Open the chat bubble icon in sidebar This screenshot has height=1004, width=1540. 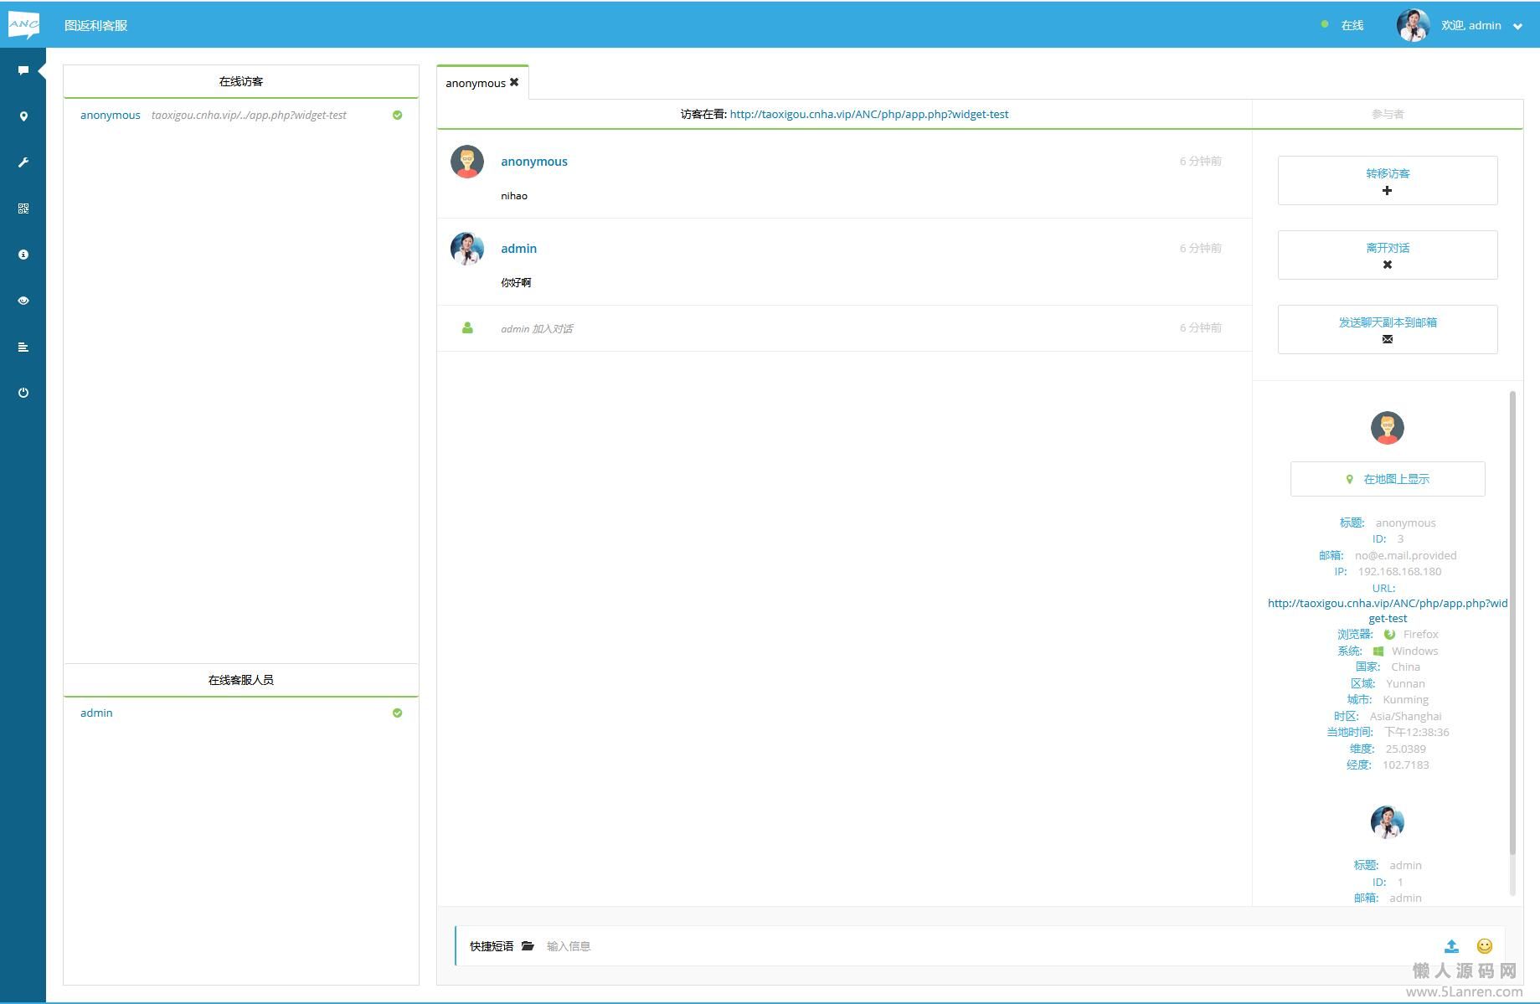pos(23,71)
